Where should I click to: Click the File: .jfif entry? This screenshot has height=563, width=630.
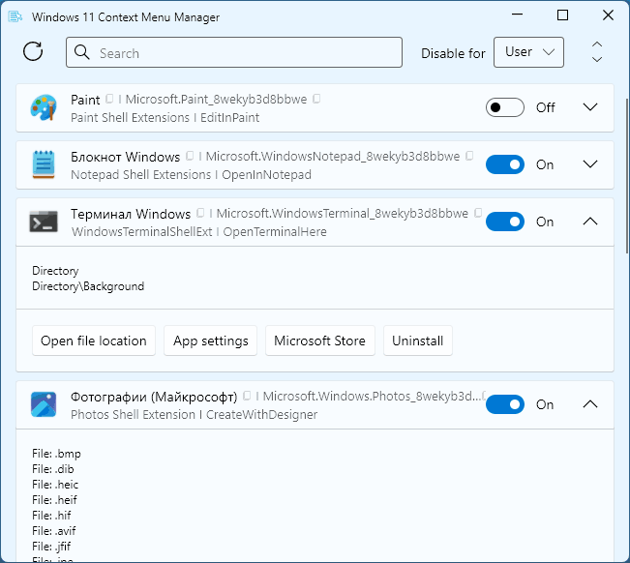click(51, 547)
